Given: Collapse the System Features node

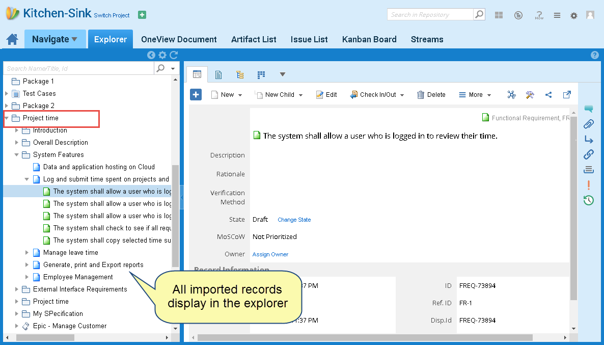Looking at the screenshot, I should (17, 154).
